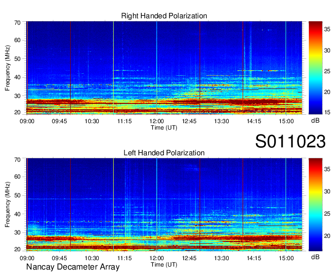Click "Frequency (MHz)" axis label of Right Handed plot
336x273 pixels.
coord(7,68)
